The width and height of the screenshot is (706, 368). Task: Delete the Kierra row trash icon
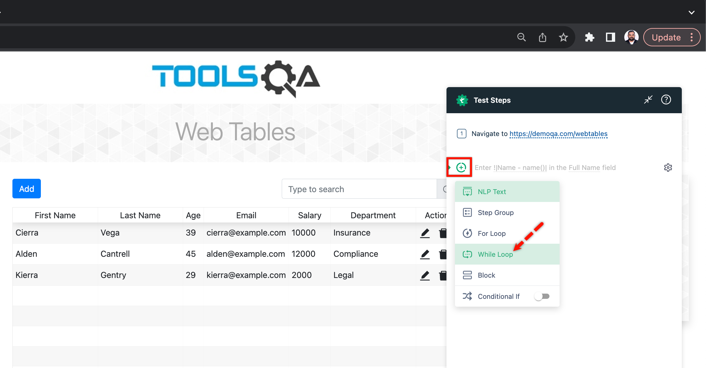click(x=443, y=275)
